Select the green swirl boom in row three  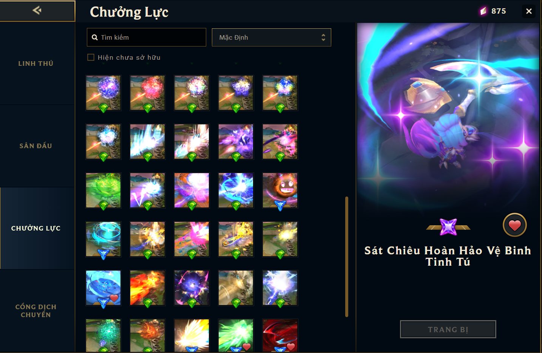tap(103, 190)
